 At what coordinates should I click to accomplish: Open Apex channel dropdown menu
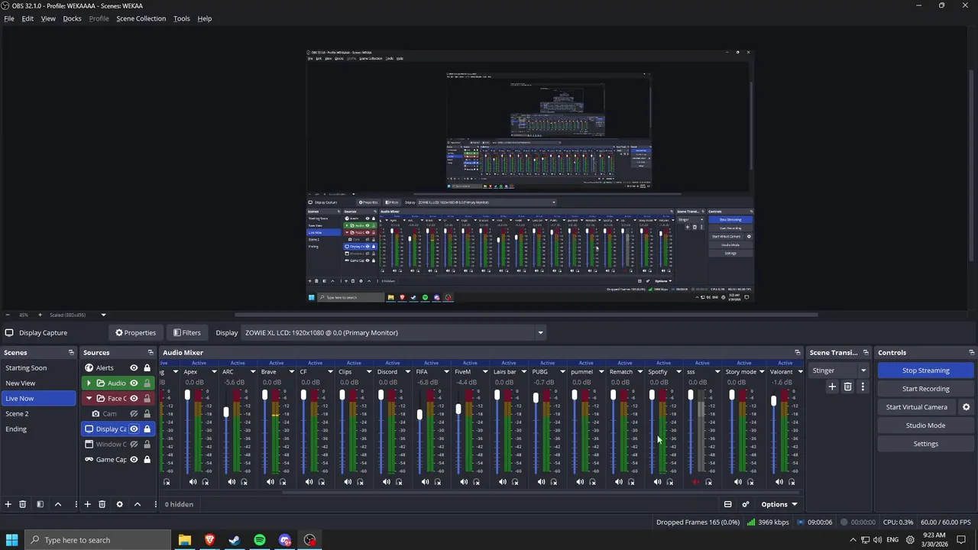pyautogui.click(x=214, y=372)
